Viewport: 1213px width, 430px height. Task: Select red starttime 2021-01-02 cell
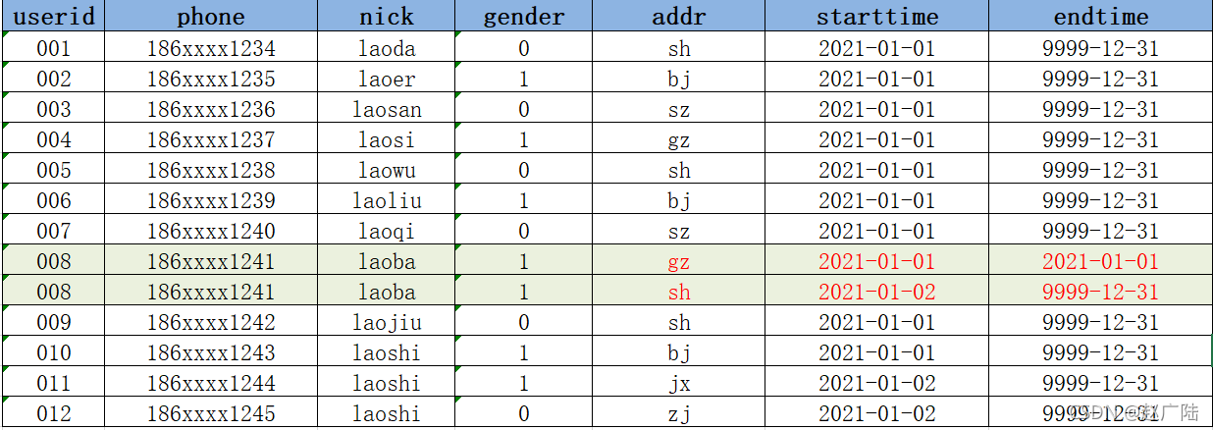(877, 292)
